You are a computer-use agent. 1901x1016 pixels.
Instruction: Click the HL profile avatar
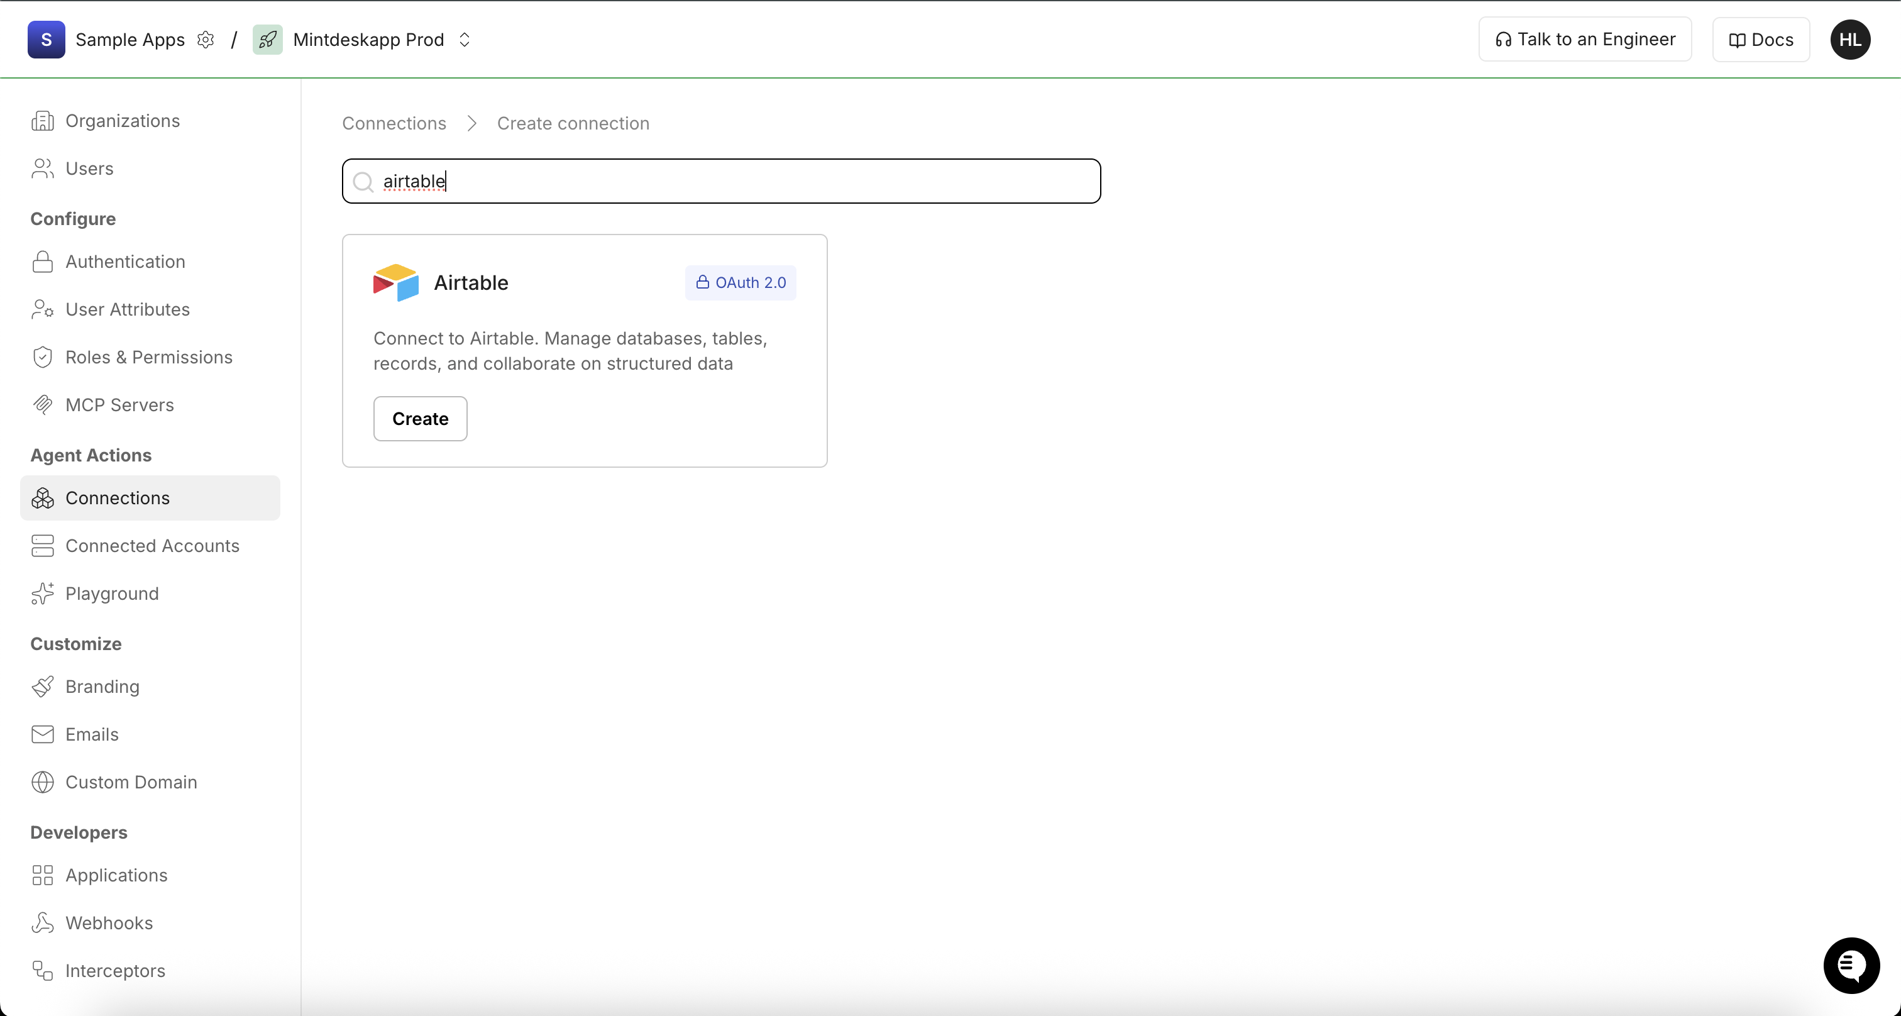(x=1851, y=39)
